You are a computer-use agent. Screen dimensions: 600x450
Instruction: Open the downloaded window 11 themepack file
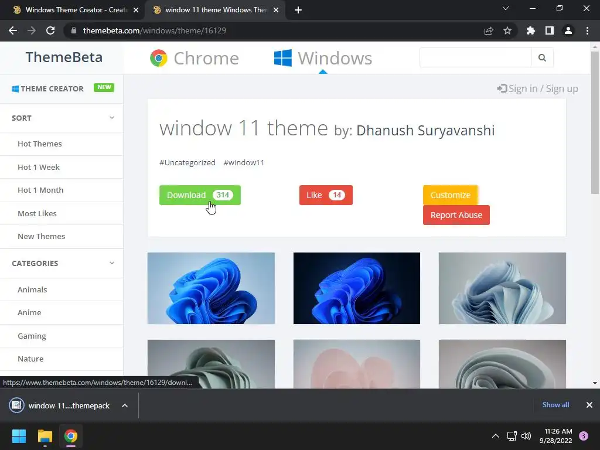coord(61,405)
